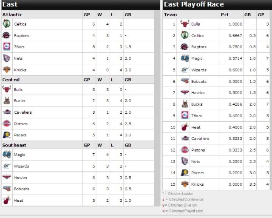Open the Hawks team name in Southeast table
This screenshot has width=272, height=218.
pyautogui.click(x=20, y=178)
